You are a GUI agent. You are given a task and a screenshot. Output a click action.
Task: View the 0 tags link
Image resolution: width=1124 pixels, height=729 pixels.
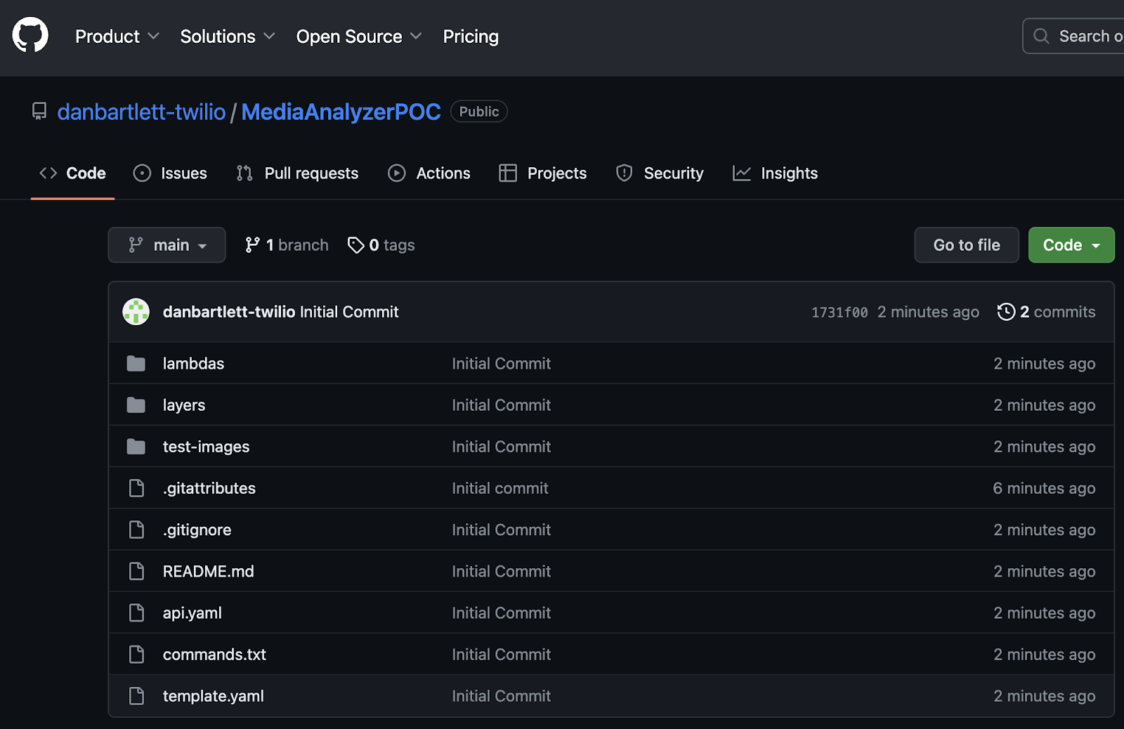point(381,244)
